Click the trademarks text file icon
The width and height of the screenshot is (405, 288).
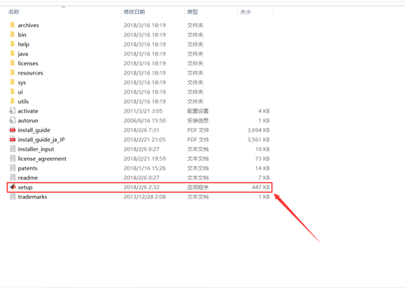pyautogui.click(x=12, y=197)
